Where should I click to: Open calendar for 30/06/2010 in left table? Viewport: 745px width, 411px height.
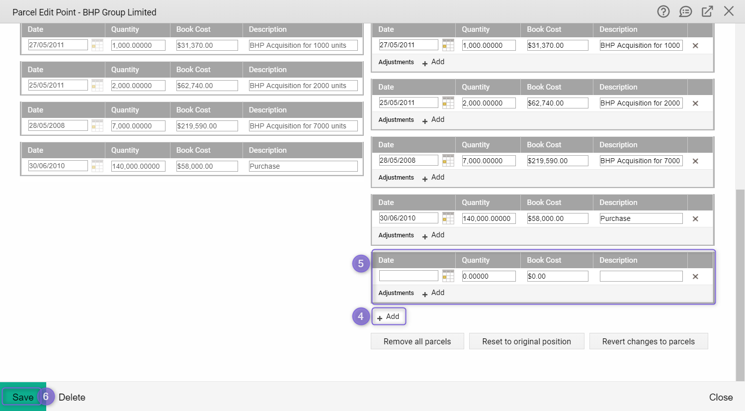(97, 166)
